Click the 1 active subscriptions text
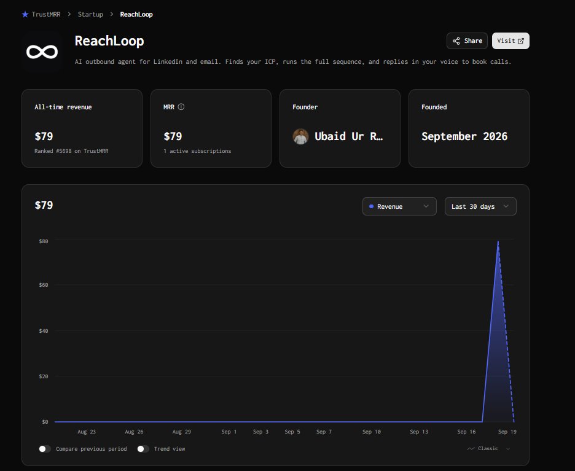 197,151
